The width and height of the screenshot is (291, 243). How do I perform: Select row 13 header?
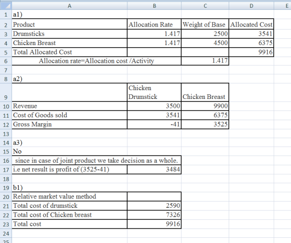[x=6, y=134]
